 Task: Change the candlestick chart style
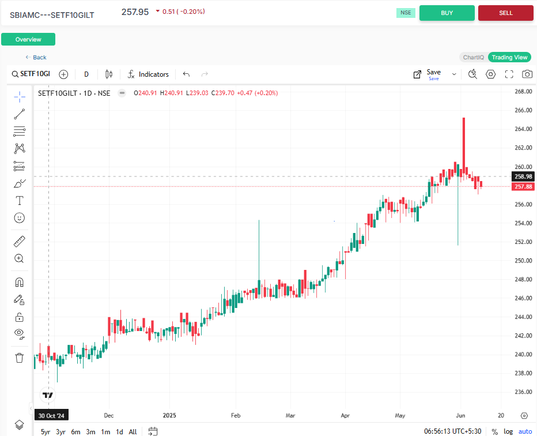point(109,74)
